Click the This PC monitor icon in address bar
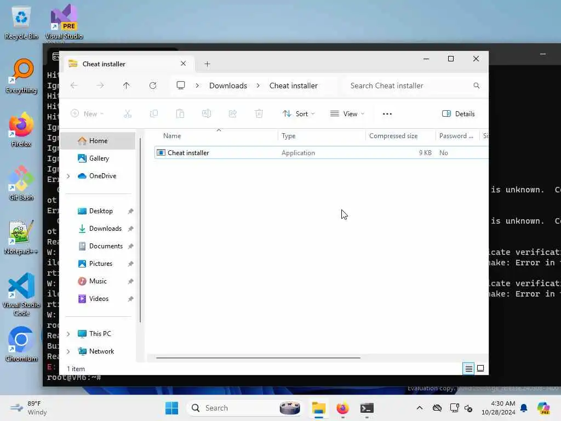This screenshot has width=561, height=421. pos(181,85)
